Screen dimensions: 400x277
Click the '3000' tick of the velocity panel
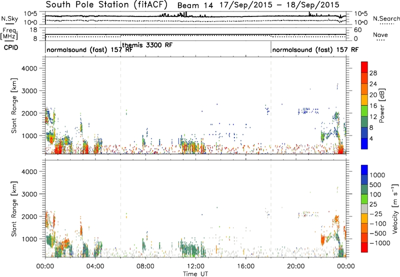[29, 194]
